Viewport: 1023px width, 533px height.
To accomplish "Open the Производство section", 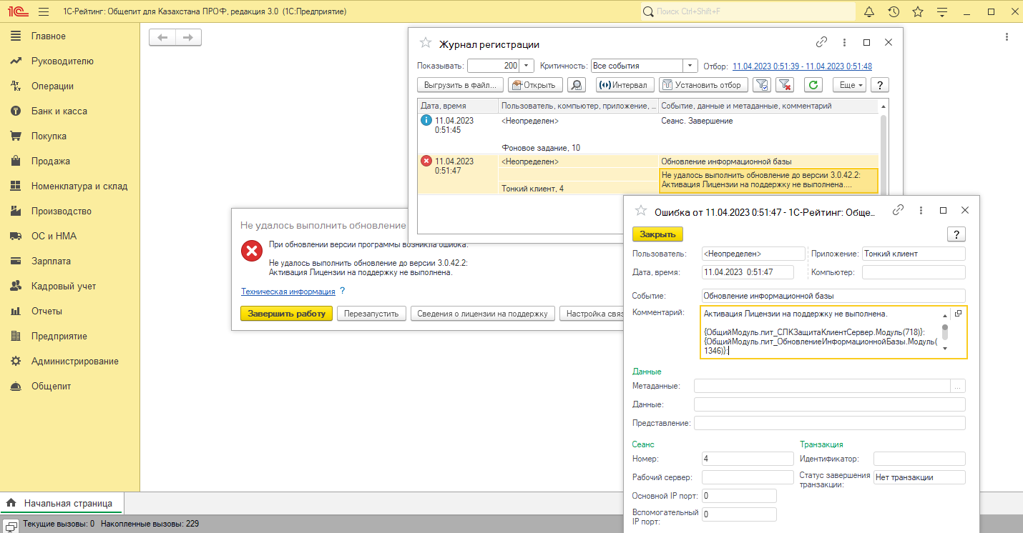I will point(62,211).
